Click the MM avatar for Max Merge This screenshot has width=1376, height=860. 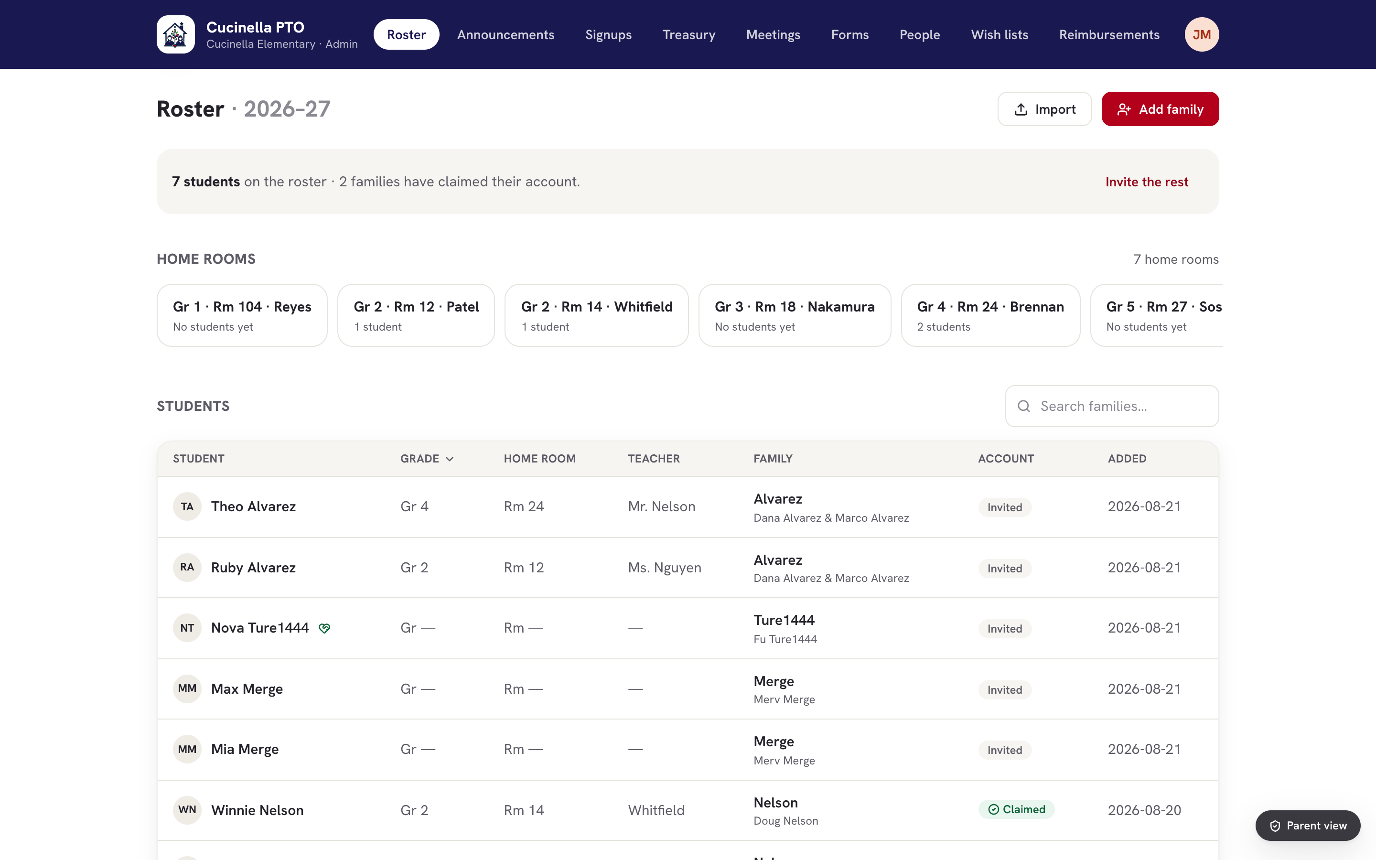pyautogui.click(x=187, y=689)
